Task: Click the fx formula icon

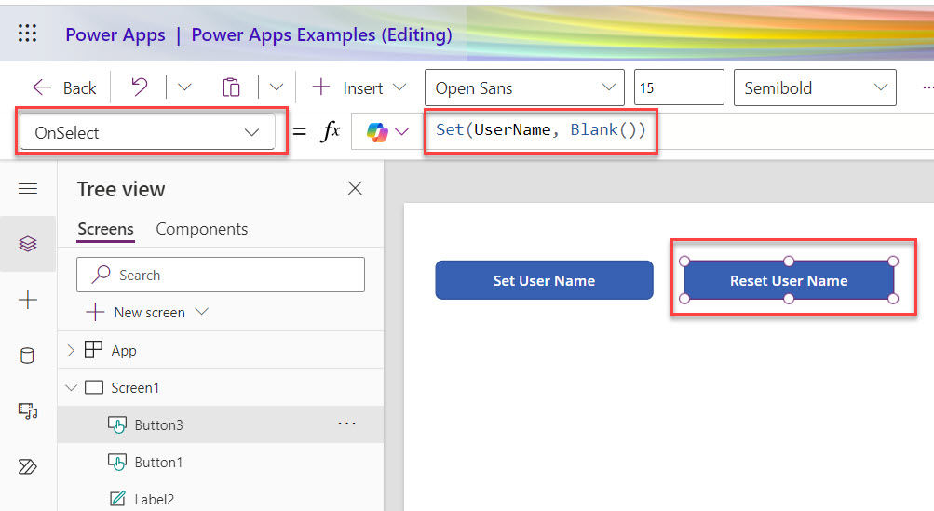Action: coord(330,131)
